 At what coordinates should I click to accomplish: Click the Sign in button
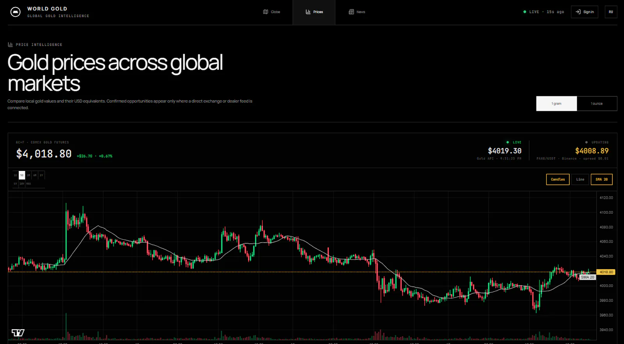click(585, 12)
